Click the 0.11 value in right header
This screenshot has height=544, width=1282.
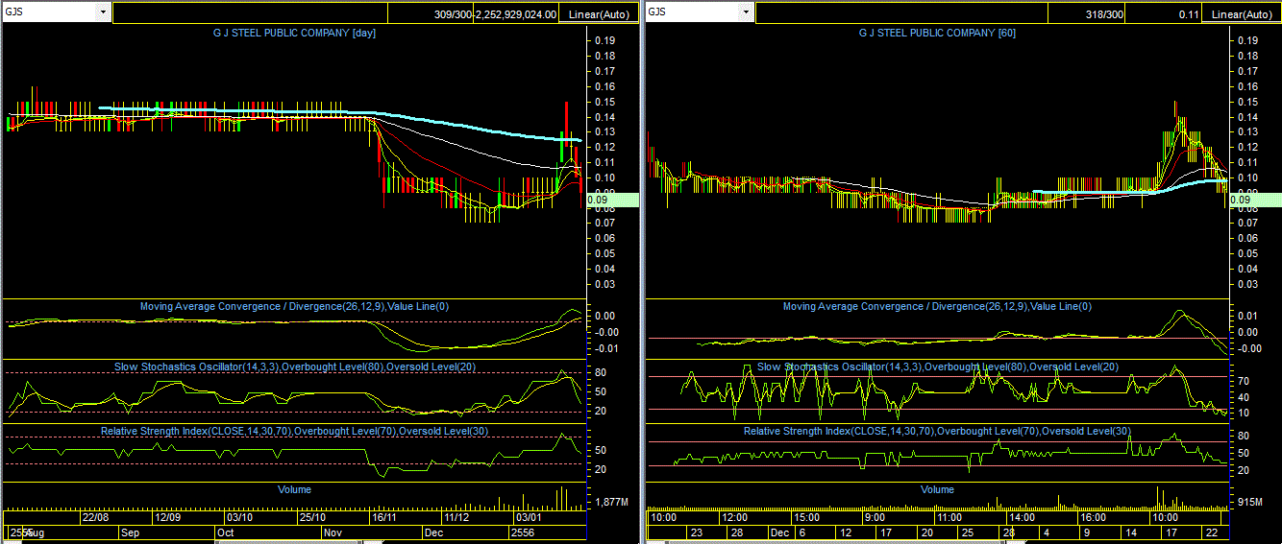coord(1188,14)
